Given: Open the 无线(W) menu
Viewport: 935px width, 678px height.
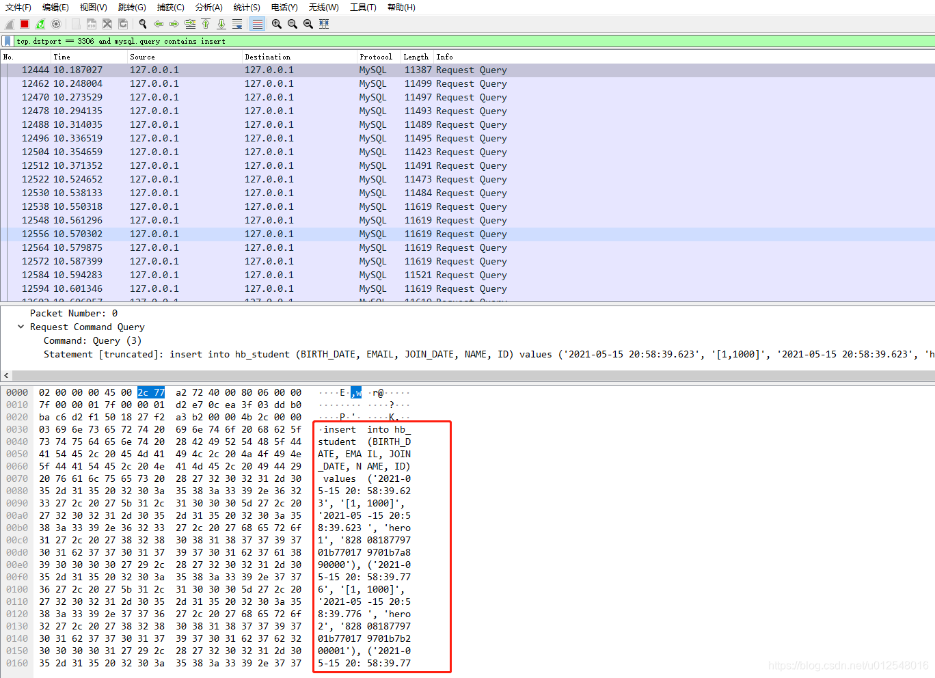Looking at the screenshot, I should (323, 8).
